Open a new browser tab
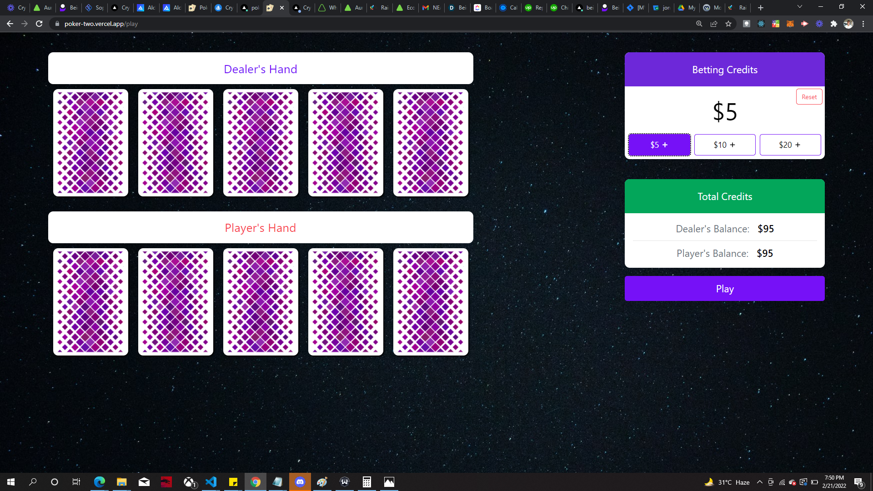The image size is (873, 491). [x=761, y=8]
